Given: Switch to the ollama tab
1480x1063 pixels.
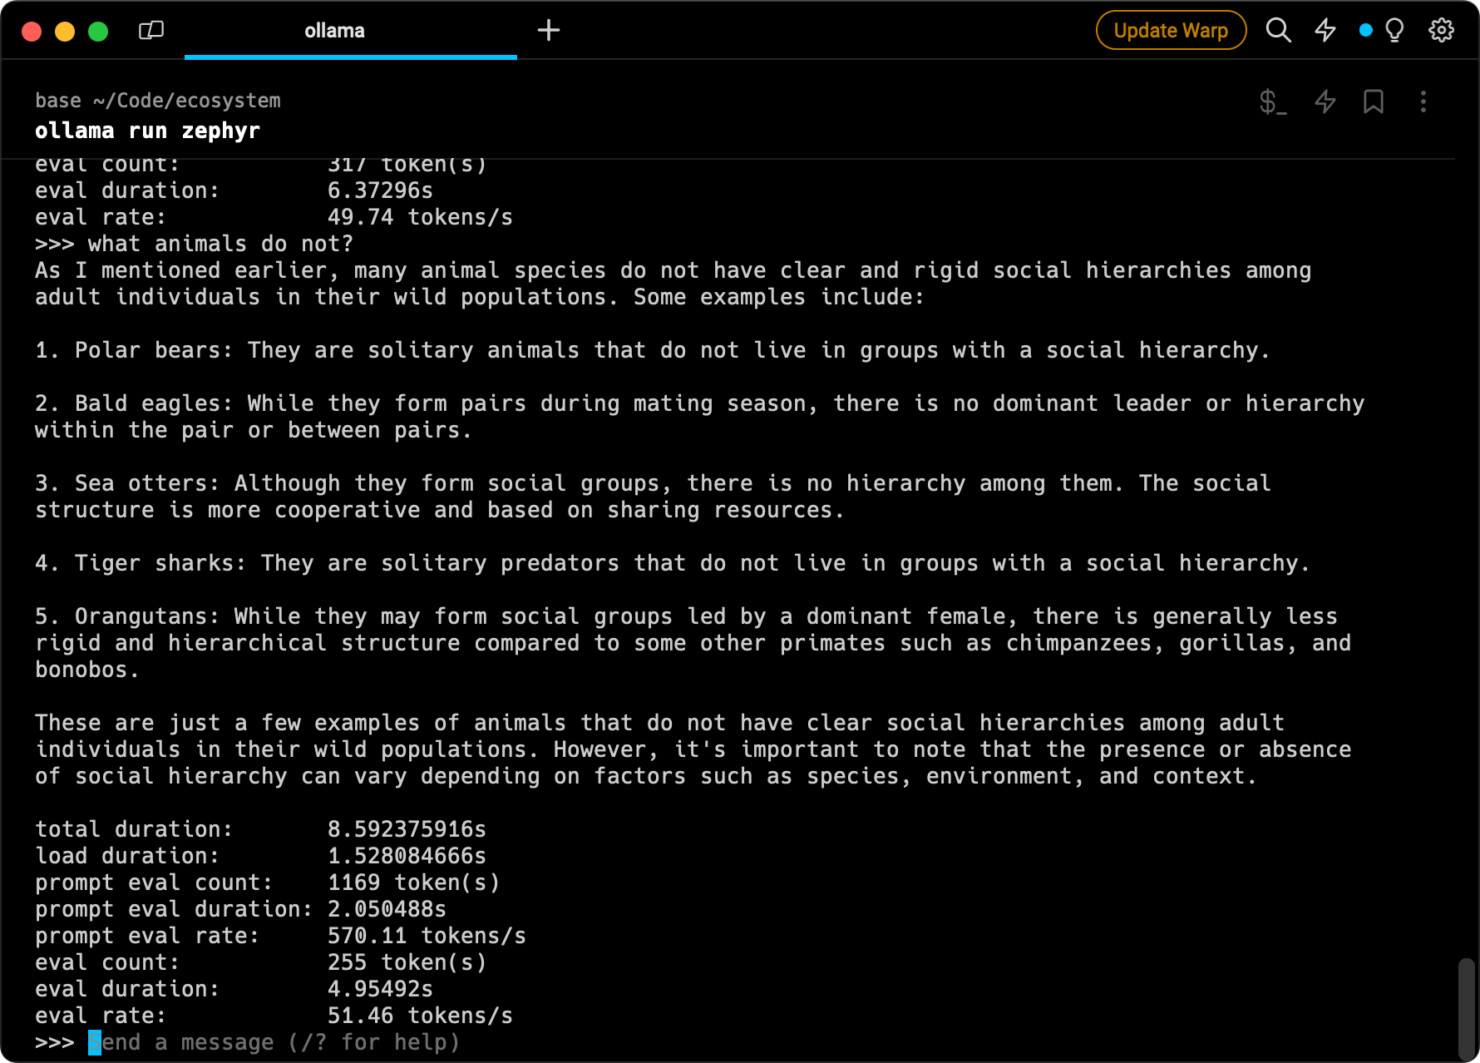Looking at the screenshot, I should tap(335, 31).
